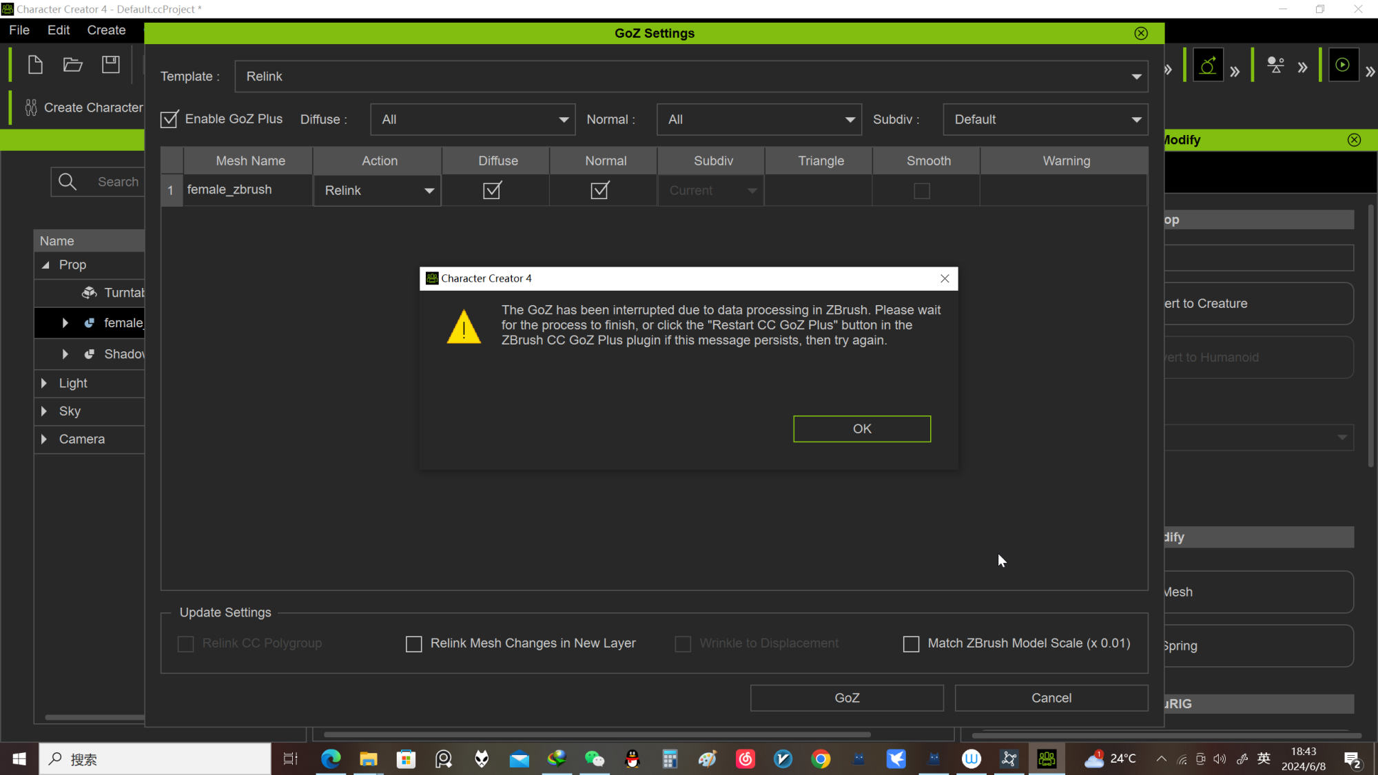Expand the Camera tree node

point(44,440)
